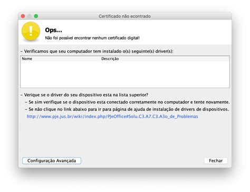Click the empty area under Nome column
250x192 pixels.
tap(60, 74)
